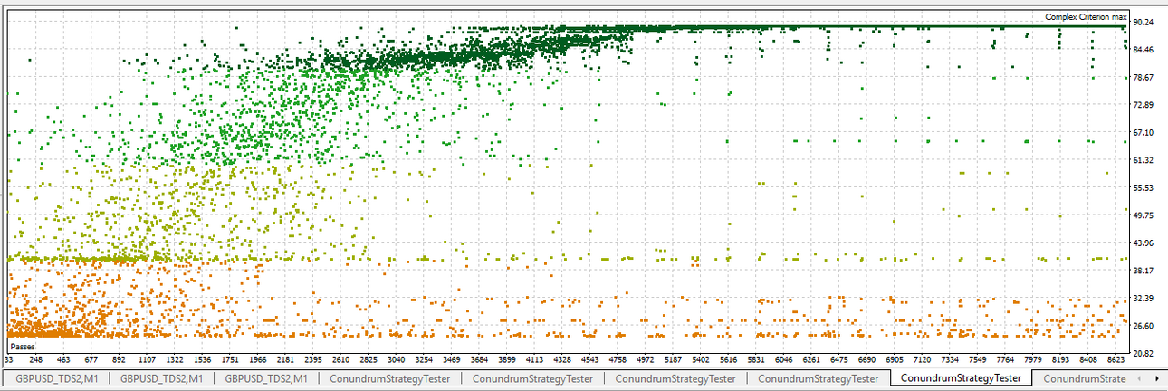1168x391 pixels.
Task: Click the 78.67 y-axis value
Action: click(1145, 78)
